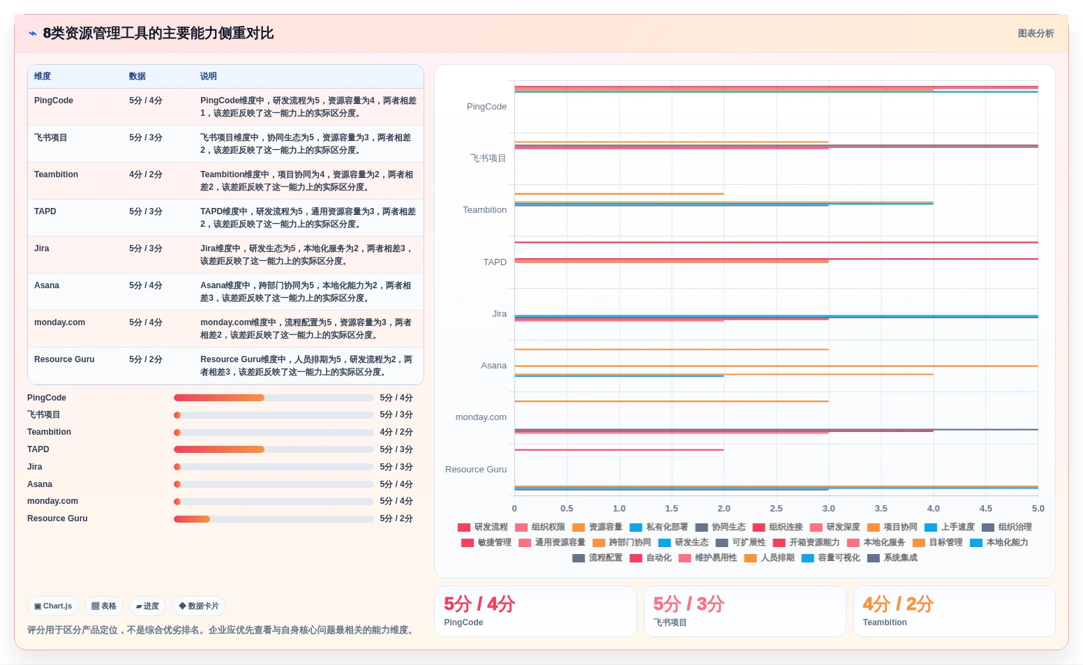Select the 飞书项目 table row name
The image size is (1083, 665).
[x=51, y=137]
